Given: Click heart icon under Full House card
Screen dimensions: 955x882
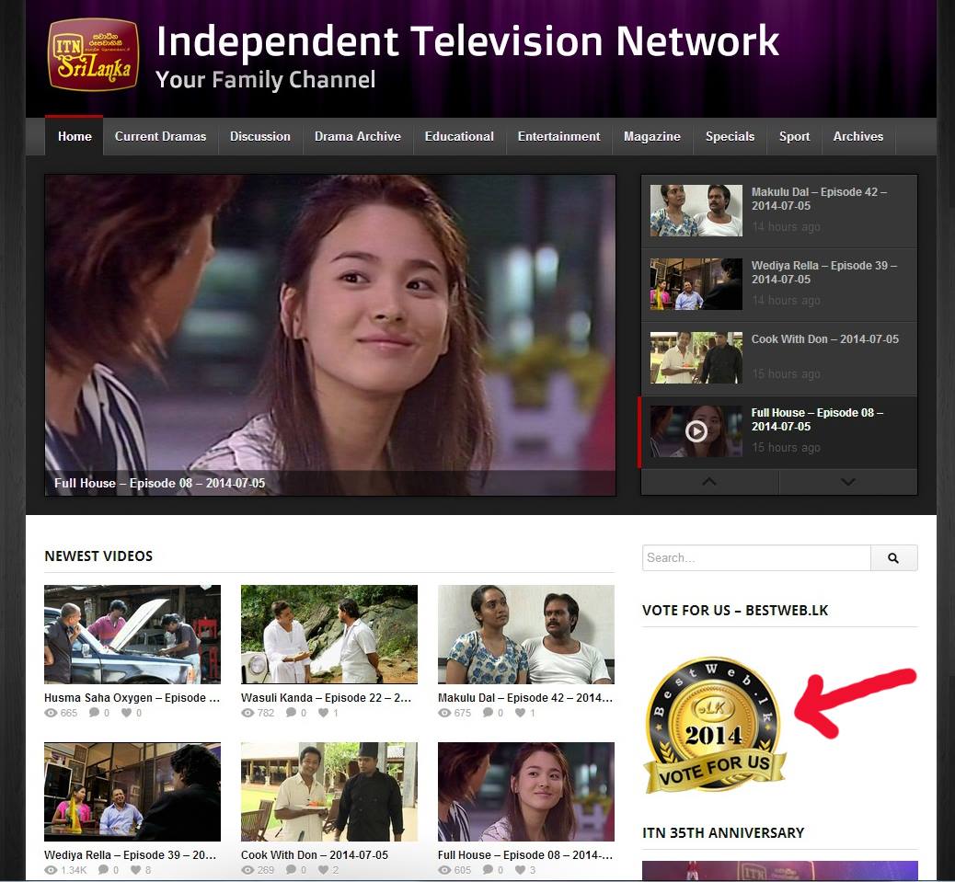Looking at the screenshot, I should click(x=520, y=870).
